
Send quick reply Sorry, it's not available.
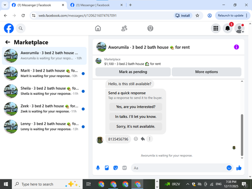tap(136, 127)
